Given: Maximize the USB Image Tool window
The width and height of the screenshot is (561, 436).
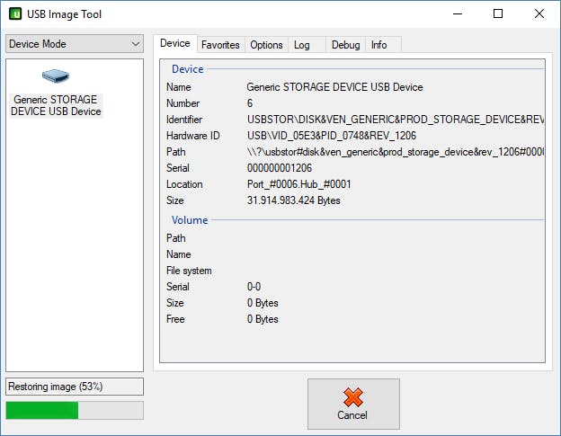Looking at the screenshot, I should tap(498, 14).
